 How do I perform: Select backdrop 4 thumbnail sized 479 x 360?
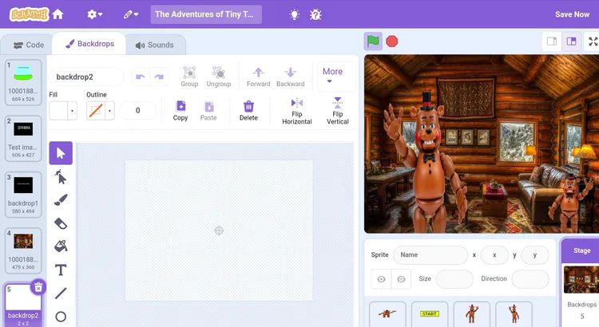click(x=23, y=250)
